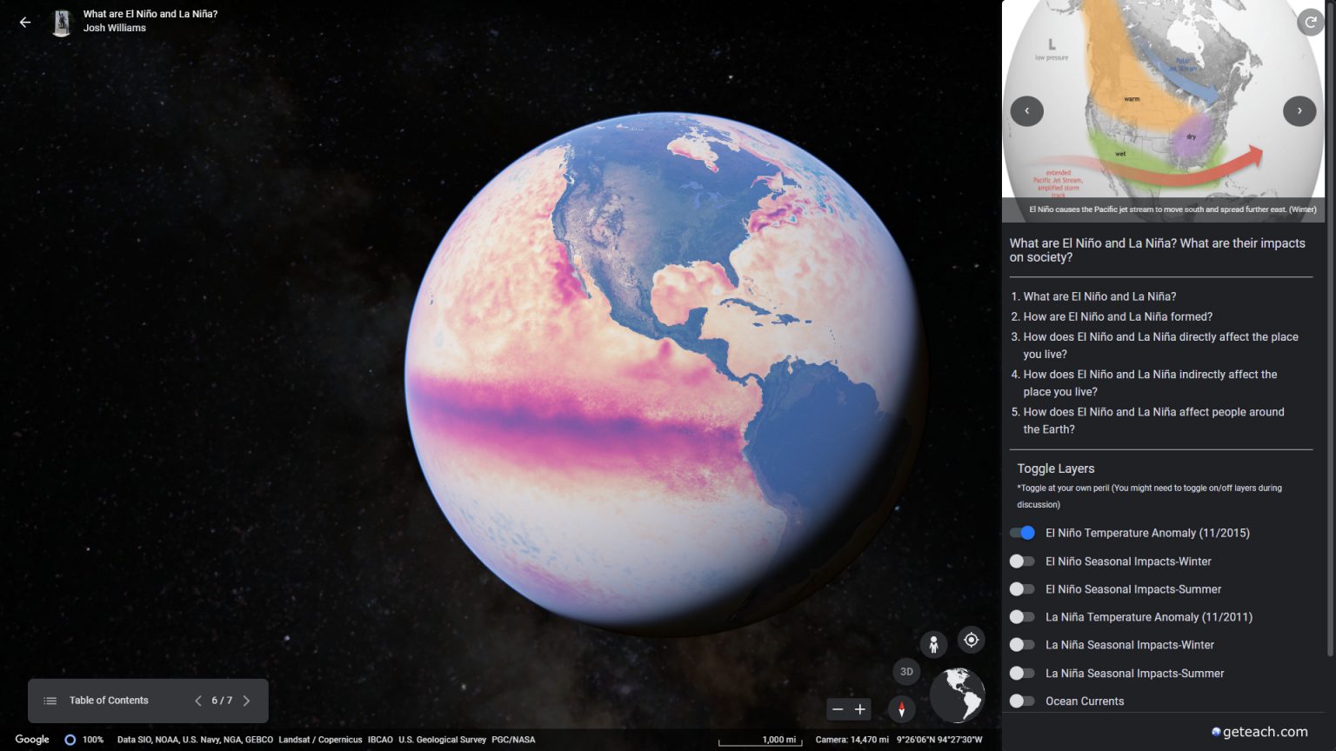1336x751 pixels.
Task: Disable El Niño Temperature Anomaly (11/2015) layer
Action: click(1022, 533)
